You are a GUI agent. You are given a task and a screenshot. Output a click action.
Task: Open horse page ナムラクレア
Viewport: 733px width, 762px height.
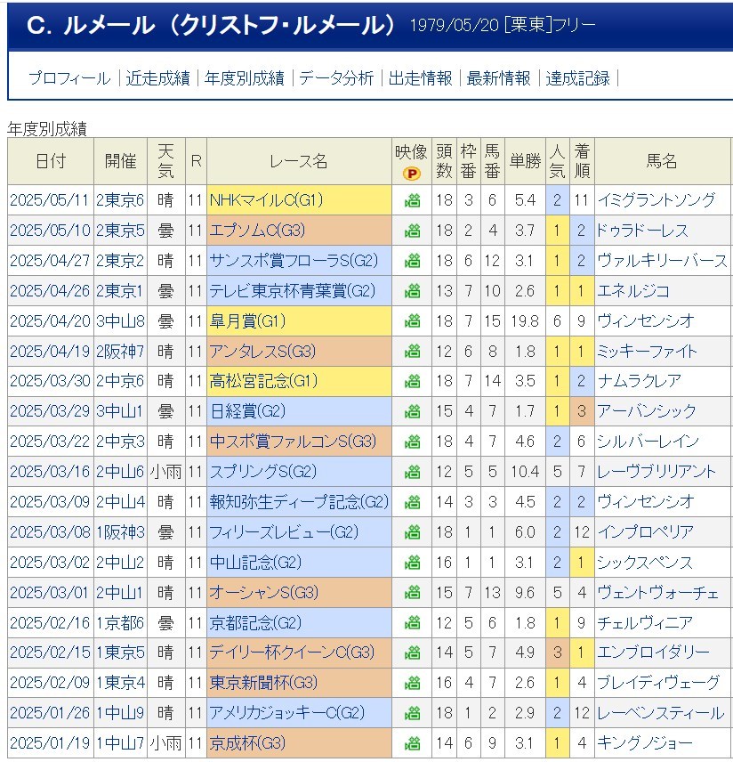click(x=640, y=382)
